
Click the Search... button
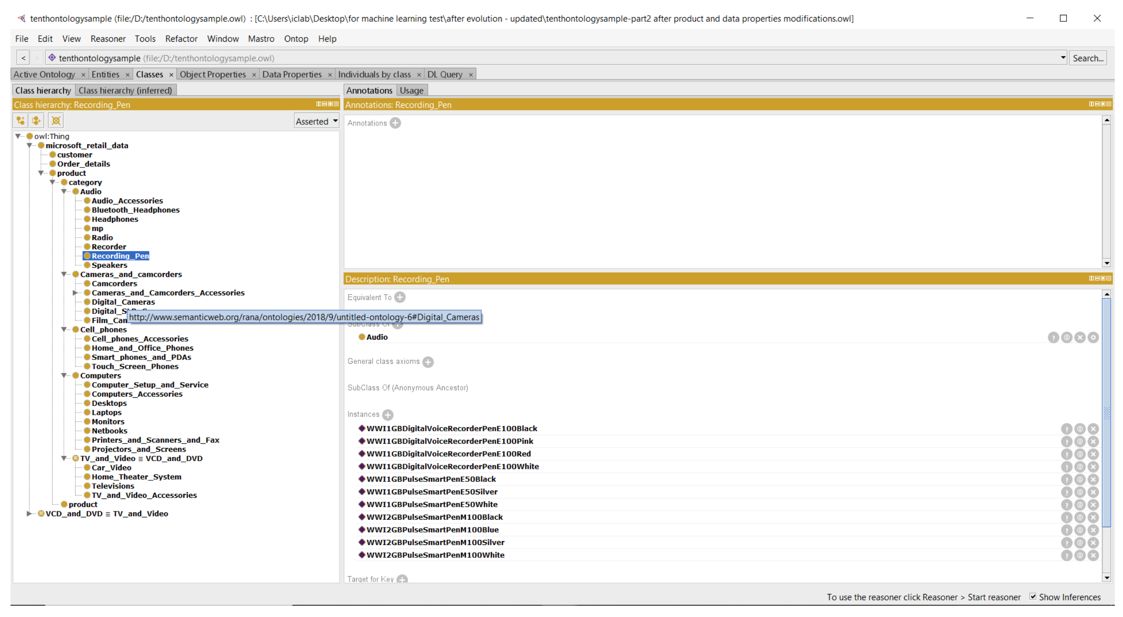pyautogui.click(x=1088, y=58)
